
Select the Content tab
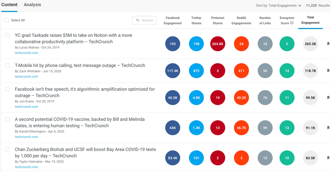click(x=9, y=5)
